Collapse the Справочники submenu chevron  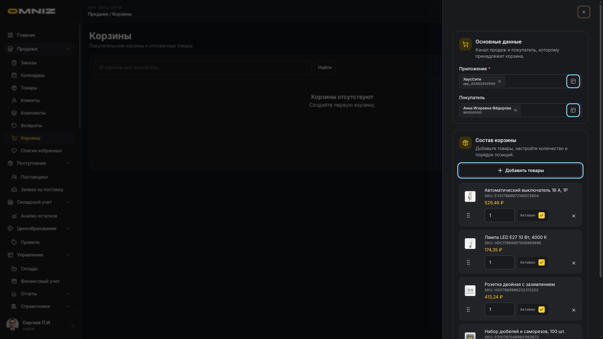[x=68, y=306]
